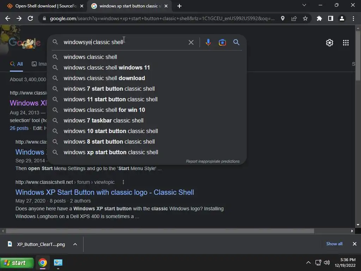Viewport: 361px width, 271px height.
Task: Open downloaded XP_Button_ClearT png file
Action: coord(36,244)
